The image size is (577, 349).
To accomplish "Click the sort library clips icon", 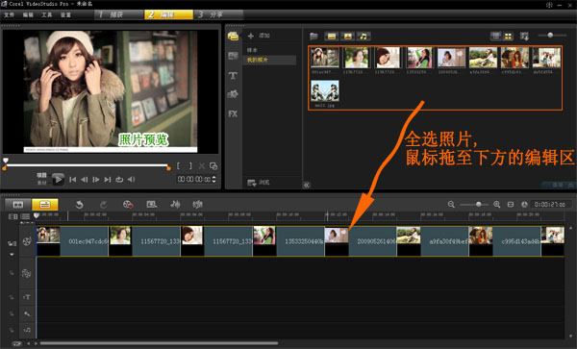I will tap(524, 36).
